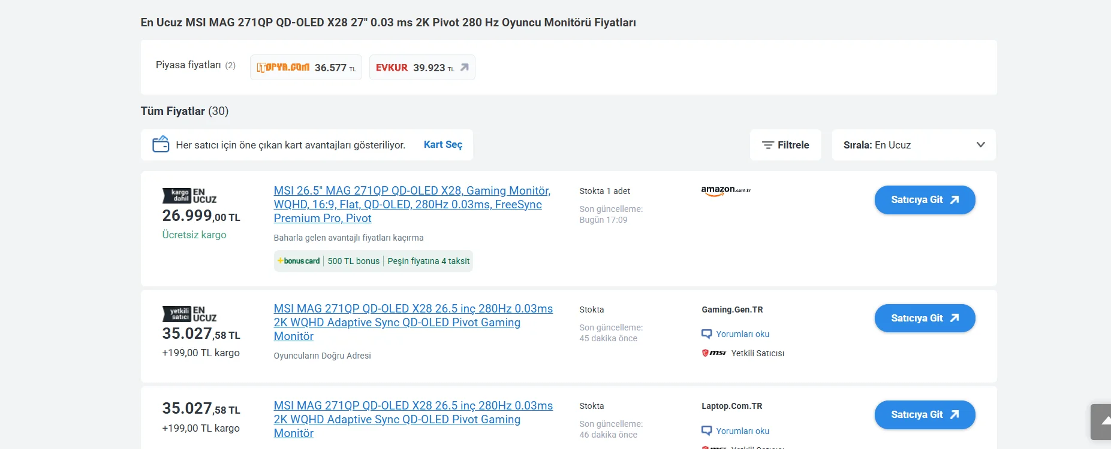The image size is (1111, 449).
Task: Open the Amazon MSI 26.5" MAG 271QP listing link
Action: 412,204
